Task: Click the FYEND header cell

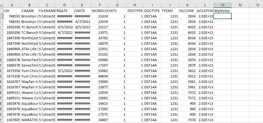Action: 170,11
